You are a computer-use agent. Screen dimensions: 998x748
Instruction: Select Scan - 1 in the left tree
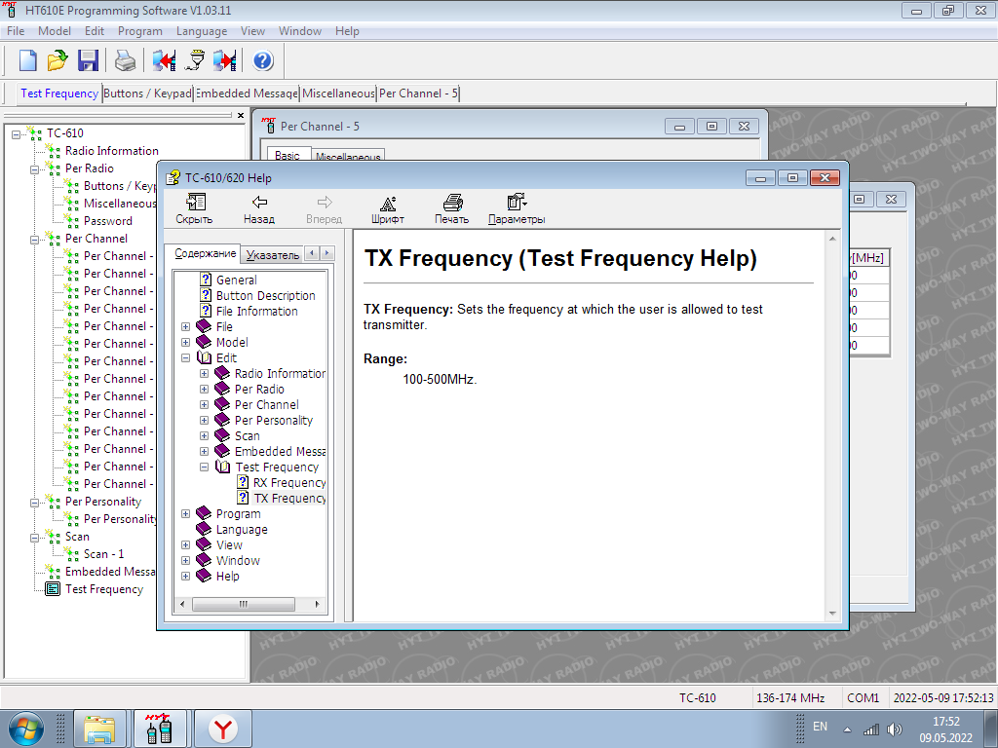[103, 554]
